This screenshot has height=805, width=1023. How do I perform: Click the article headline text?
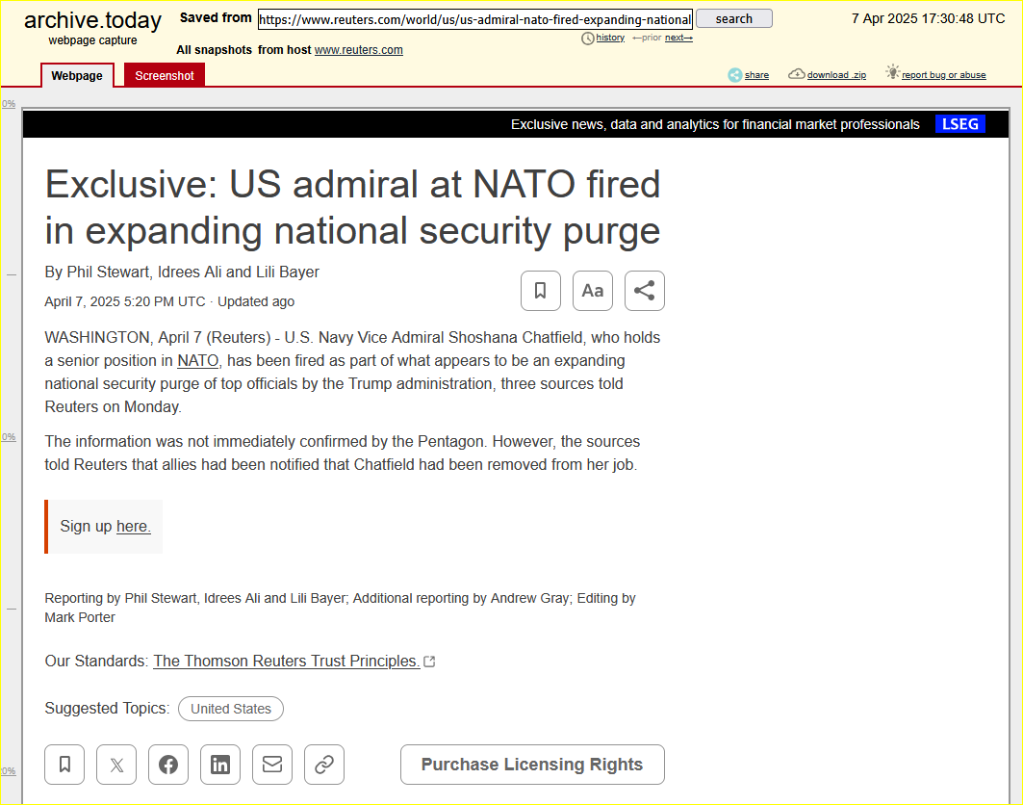point(352,207)
